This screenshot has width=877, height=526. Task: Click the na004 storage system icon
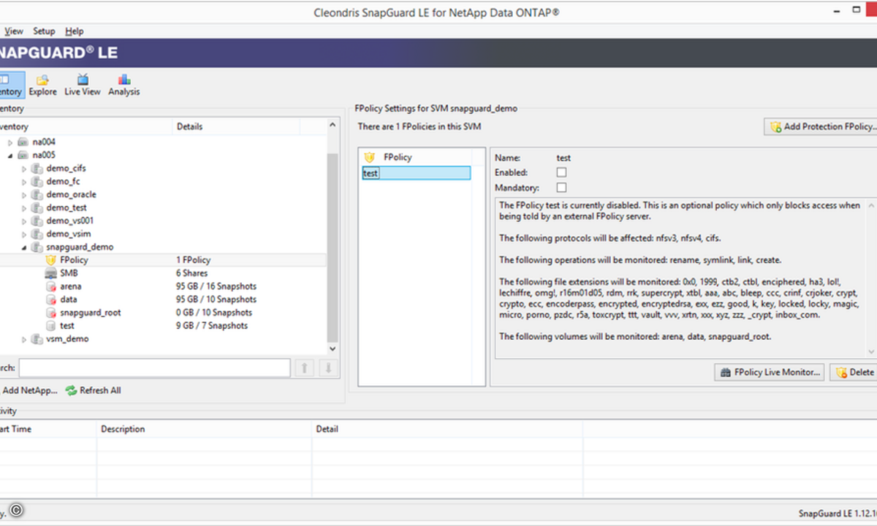click(x=23, y=142)
